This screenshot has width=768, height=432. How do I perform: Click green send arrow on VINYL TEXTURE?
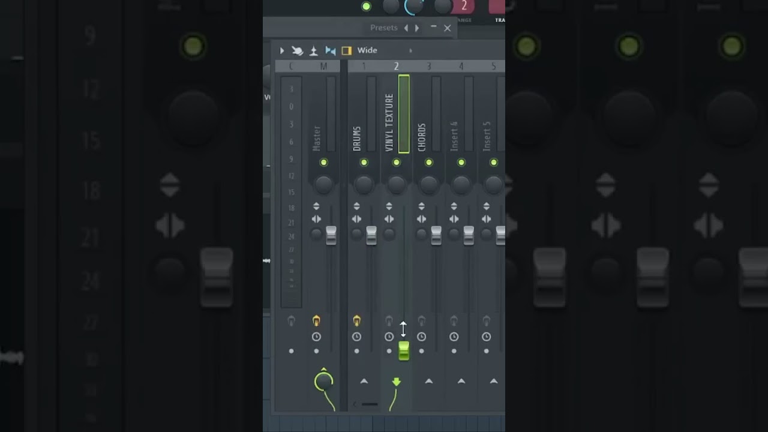(x=396, y=382)
